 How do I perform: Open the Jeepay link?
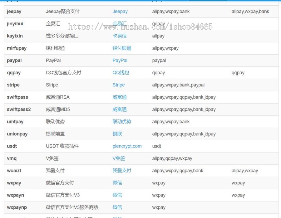click(120, 12)
